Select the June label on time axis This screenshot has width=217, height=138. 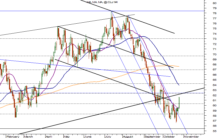click(x=88, y=136)
